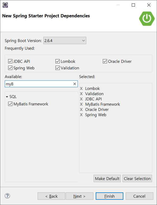The width and height of the screenshot is (157, 205).
Task: Click the Clear Selection button
Action: coord(137,178)
